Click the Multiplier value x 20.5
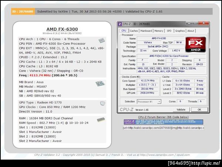 click(x=148, y=85)
